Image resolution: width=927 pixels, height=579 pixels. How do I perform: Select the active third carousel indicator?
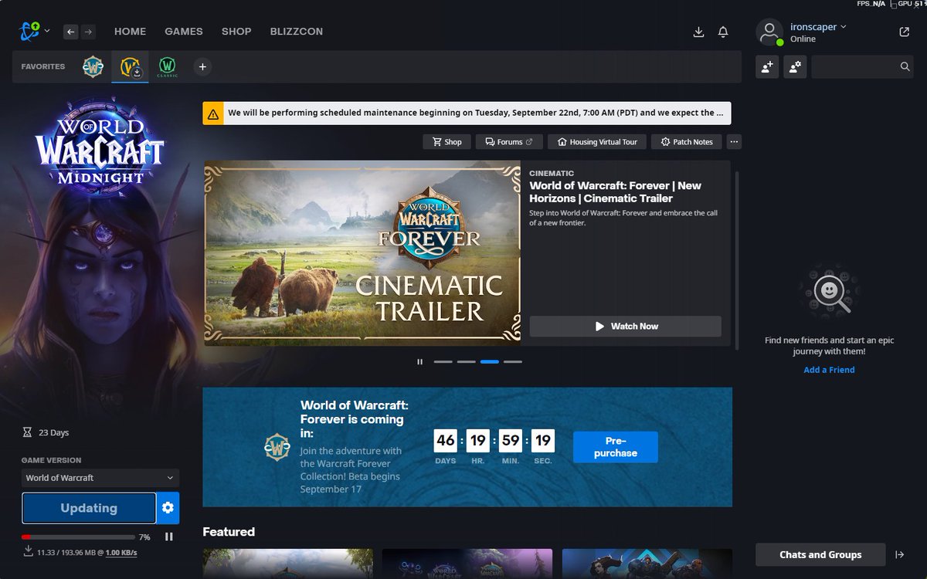[x=490, y=361]
